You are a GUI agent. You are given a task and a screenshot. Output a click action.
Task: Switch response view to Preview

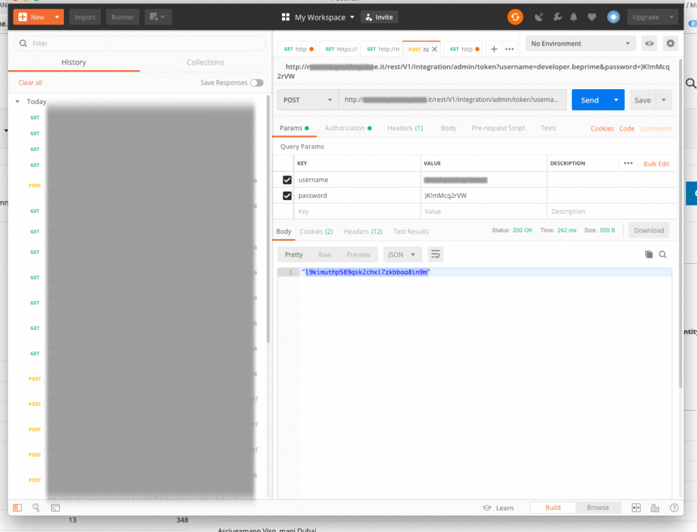358,254
